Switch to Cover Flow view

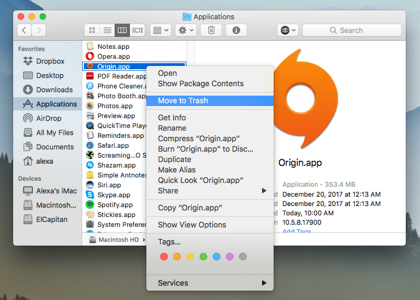point(138,30)
